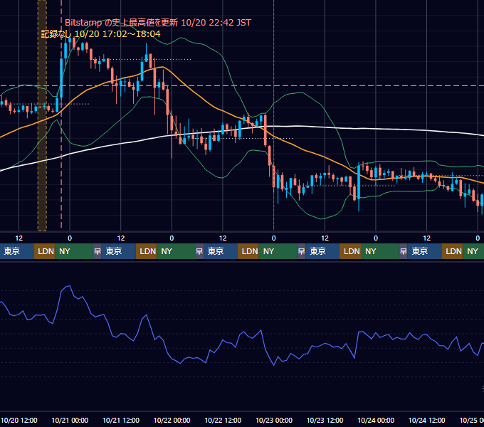The image size is (484, 427).
Task: Click the 10/24 00:00 date label
Action: (x=376, y=420)
